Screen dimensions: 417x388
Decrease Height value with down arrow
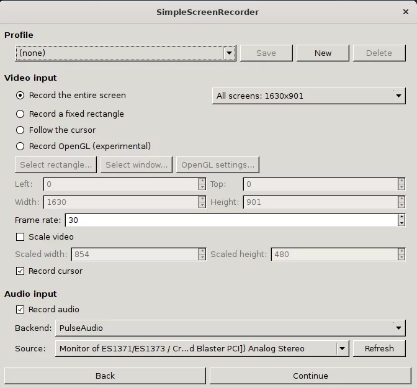click(401, 205)
